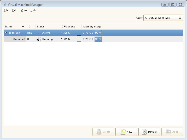Screen dimensions: 187x140
Task: Open the File menu
Action: click(6, 10)
